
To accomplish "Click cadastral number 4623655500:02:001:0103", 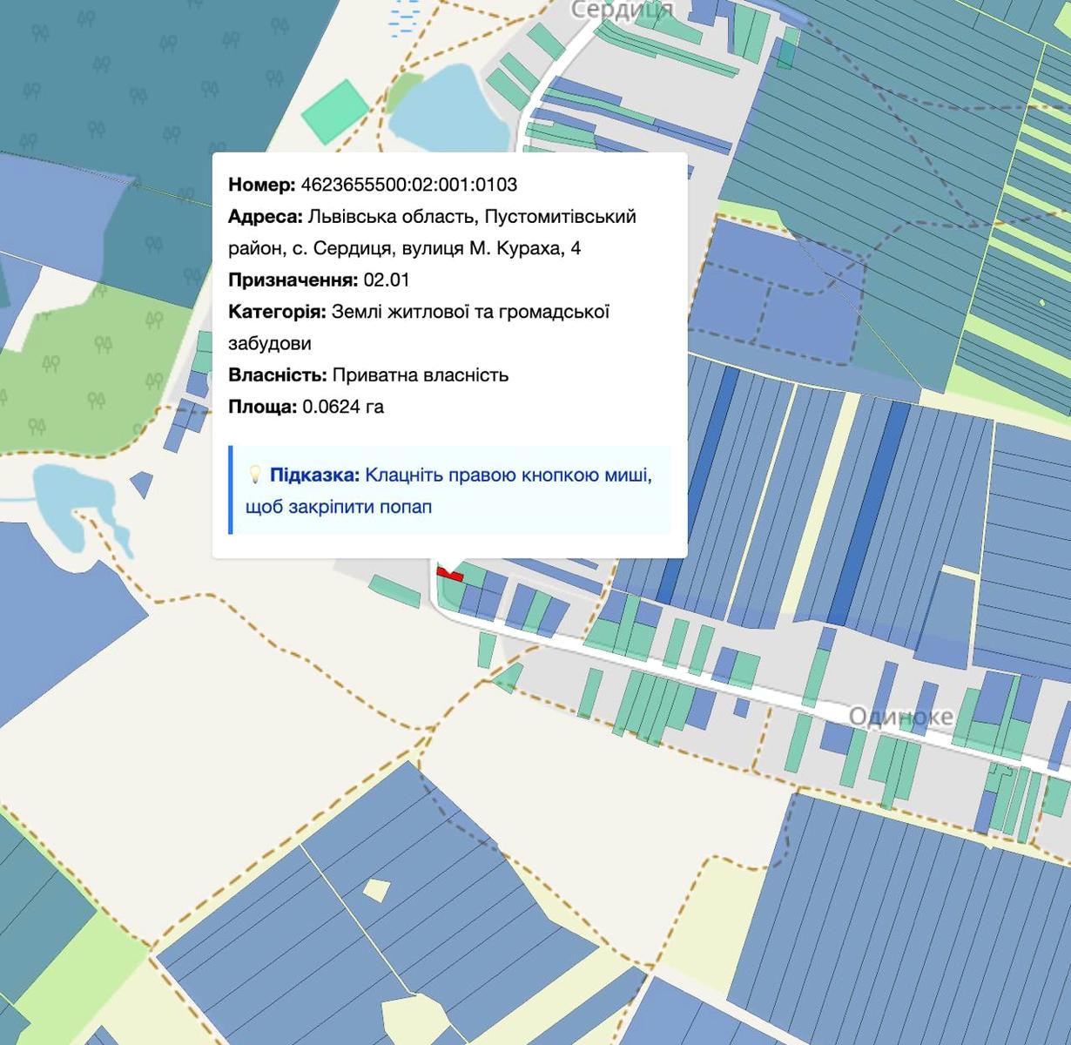I will pos(408,185).
